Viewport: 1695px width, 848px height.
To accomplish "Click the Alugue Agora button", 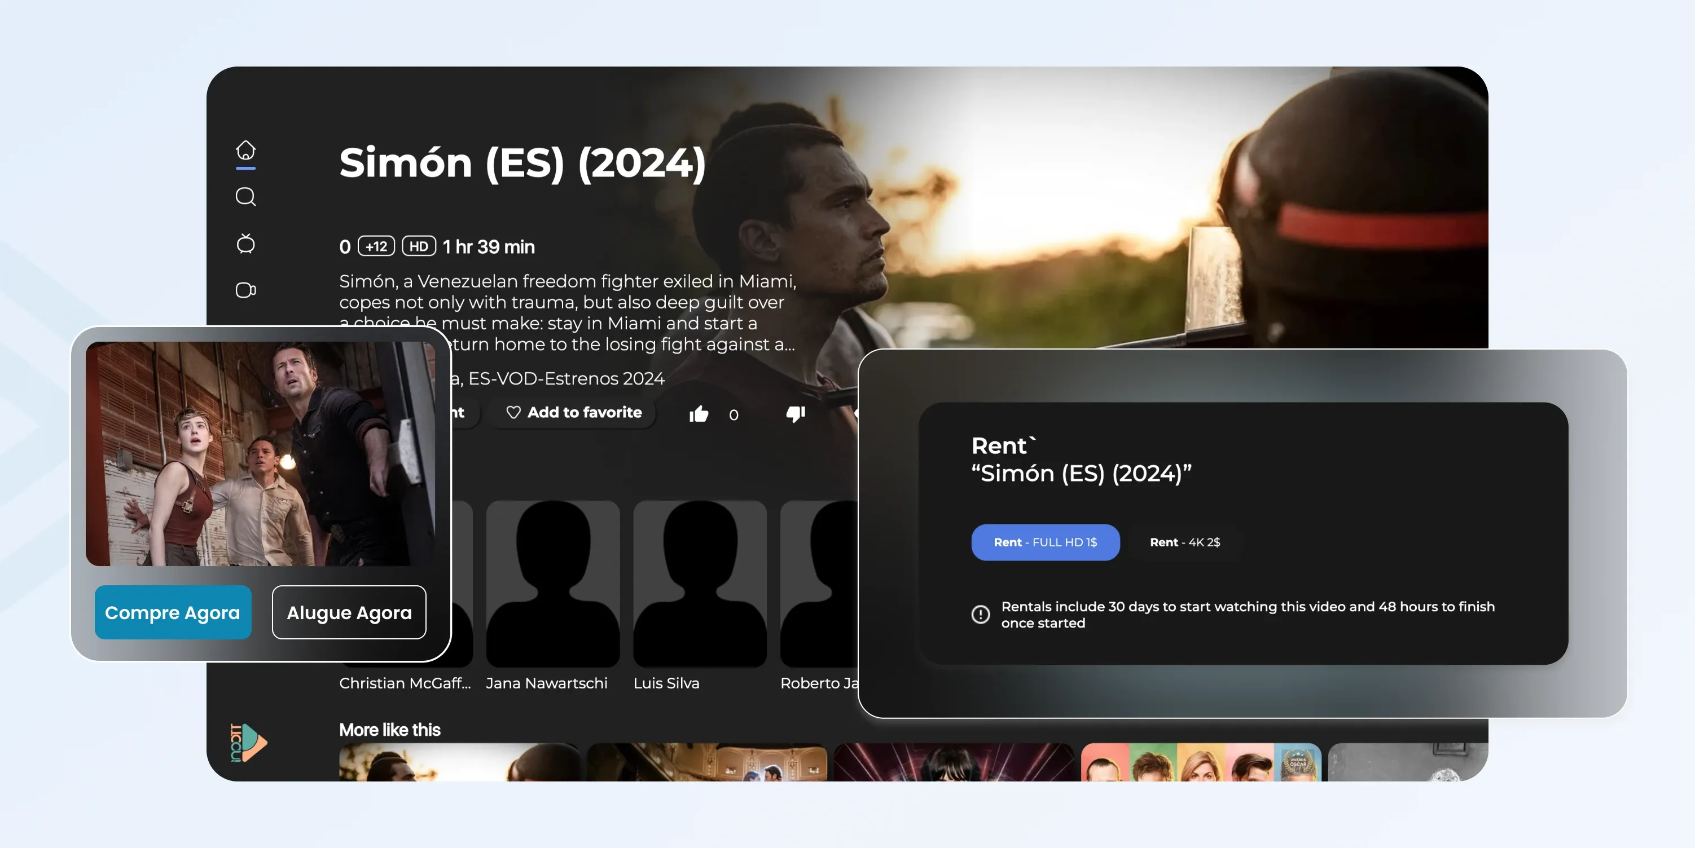I will (x=349, y=612).
